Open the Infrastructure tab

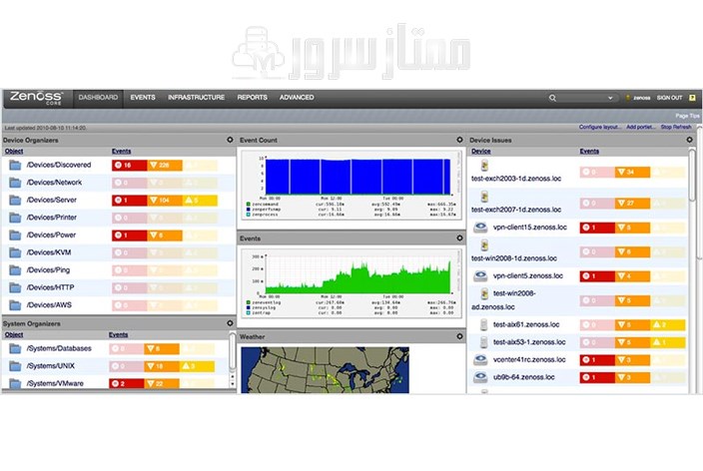click(x=196, y=97)
